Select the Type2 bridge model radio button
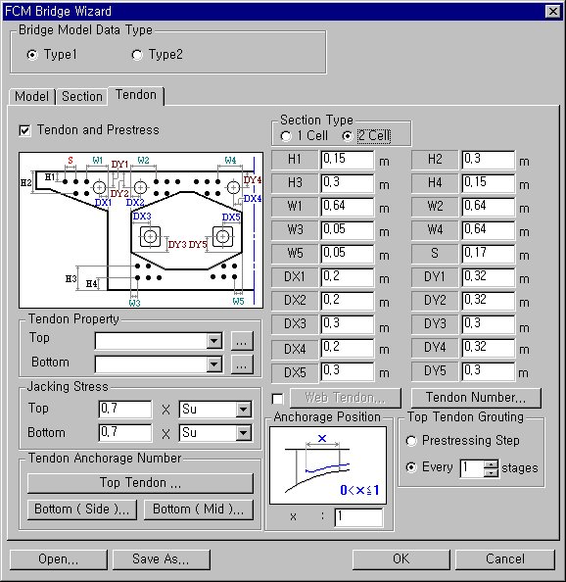This screenshot has height=582, width=566. click(x=137, y=55)
